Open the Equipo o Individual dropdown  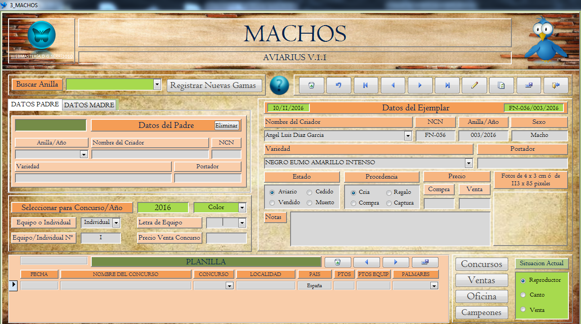click(116, 223)
